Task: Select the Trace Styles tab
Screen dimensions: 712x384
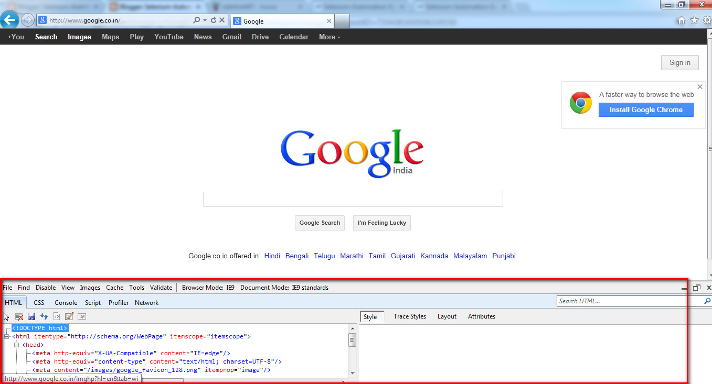Action: pos(410,316)
